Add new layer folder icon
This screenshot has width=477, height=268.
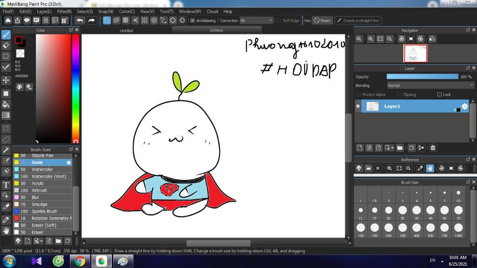400,148
